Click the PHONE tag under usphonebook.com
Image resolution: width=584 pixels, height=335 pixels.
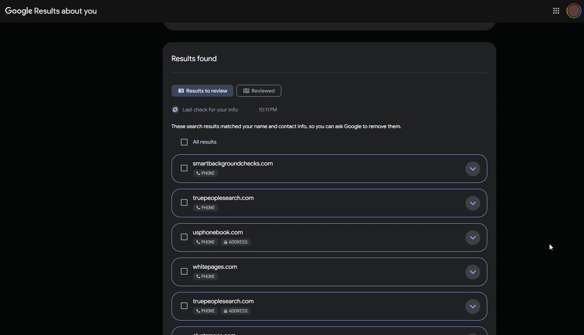(x=205, y=242)
